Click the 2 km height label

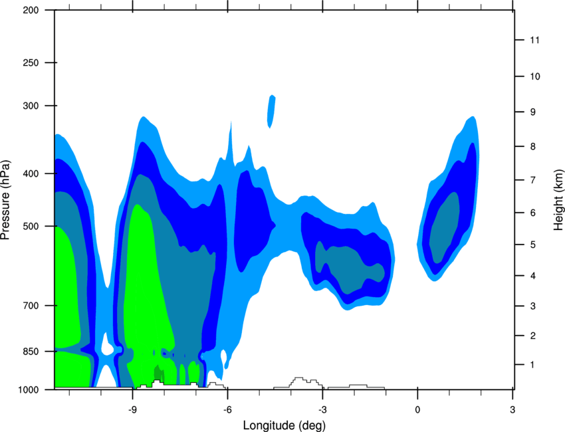[533, 336]
